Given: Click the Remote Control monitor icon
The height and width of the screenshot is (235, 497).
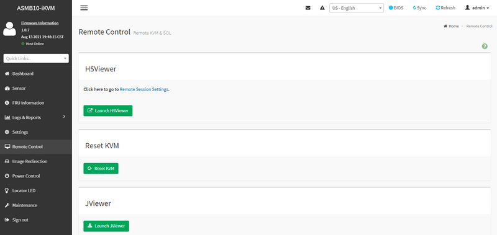Looking at the screenshot, I should (x=7, y=147).
